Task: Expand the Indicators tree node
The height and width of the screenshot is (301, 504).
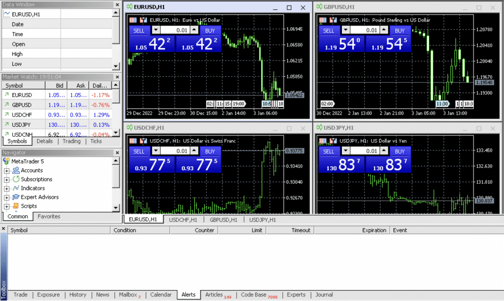Action: [x=6, y=188]
